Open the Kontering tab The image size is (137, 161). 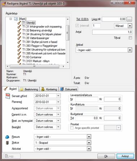[x=49, y=89]
